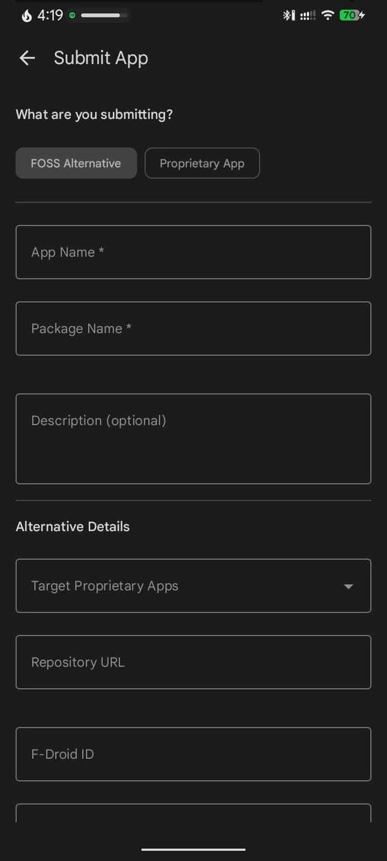Screen dimensions: 387x861
Task: Focus the App Name field
Action: [193, 252]
